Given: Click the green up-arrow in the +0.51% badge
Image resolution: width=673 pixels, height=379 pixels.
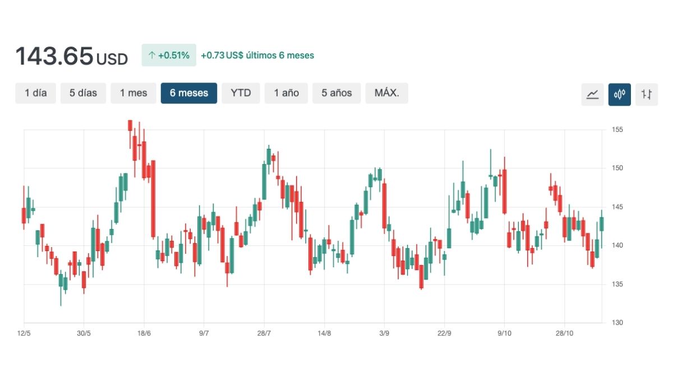Looking at the screenshot, I should click(151, 56).
